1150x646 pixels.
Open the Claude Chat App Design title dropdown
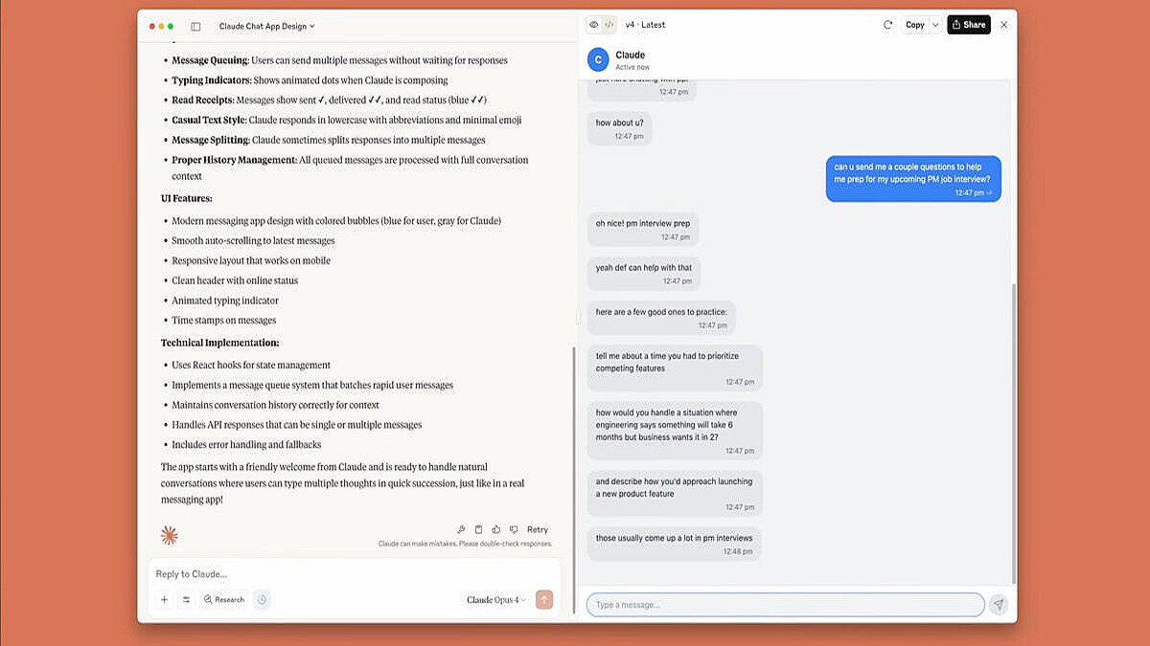[266, 26]
